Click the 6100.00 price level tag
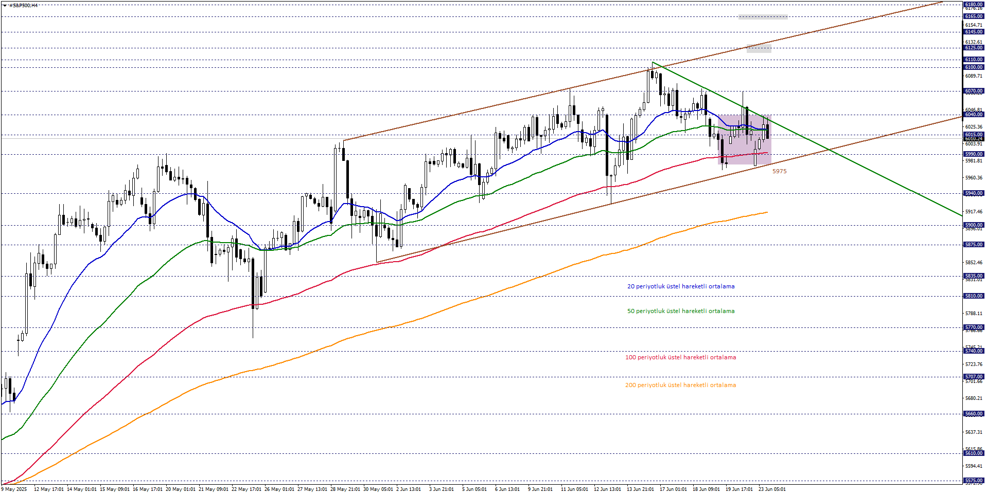This screenshot has width=986, height=495. point(974,67)
